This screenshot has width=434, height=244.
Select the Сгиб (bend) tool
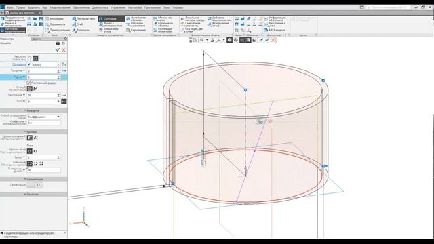(77, 24)
